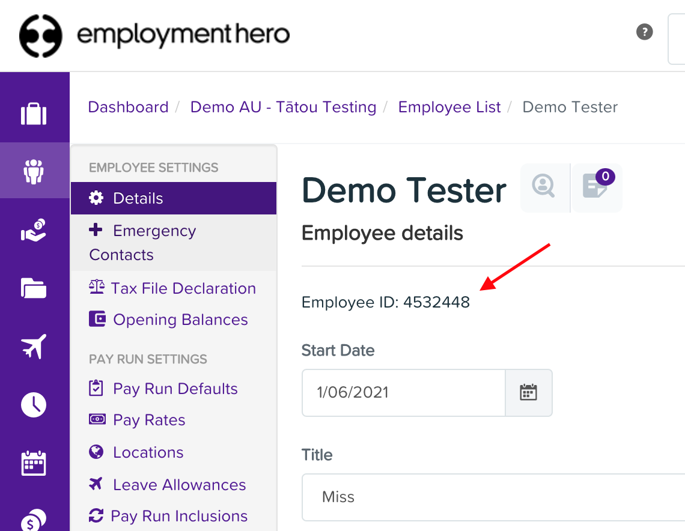Open the notes icon with zero badge
Viewport: 685px width, 531px height.
[596, 187]
